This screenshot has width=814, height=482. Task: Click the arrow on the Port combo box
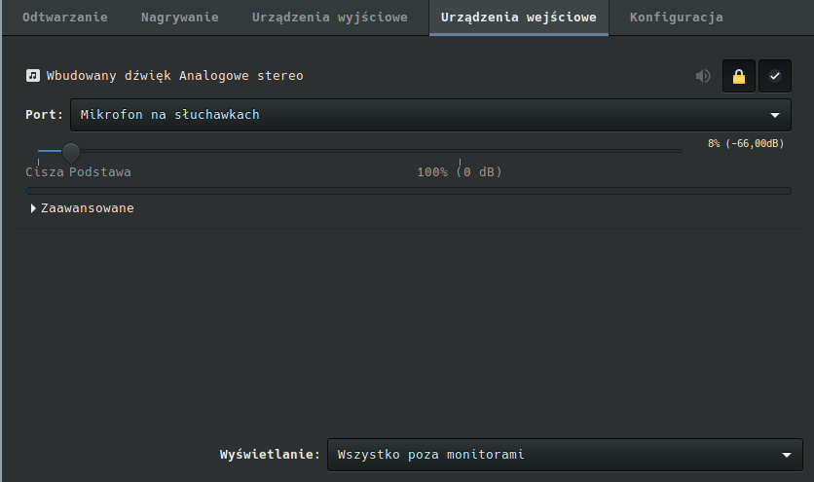[x=775, y=115]
